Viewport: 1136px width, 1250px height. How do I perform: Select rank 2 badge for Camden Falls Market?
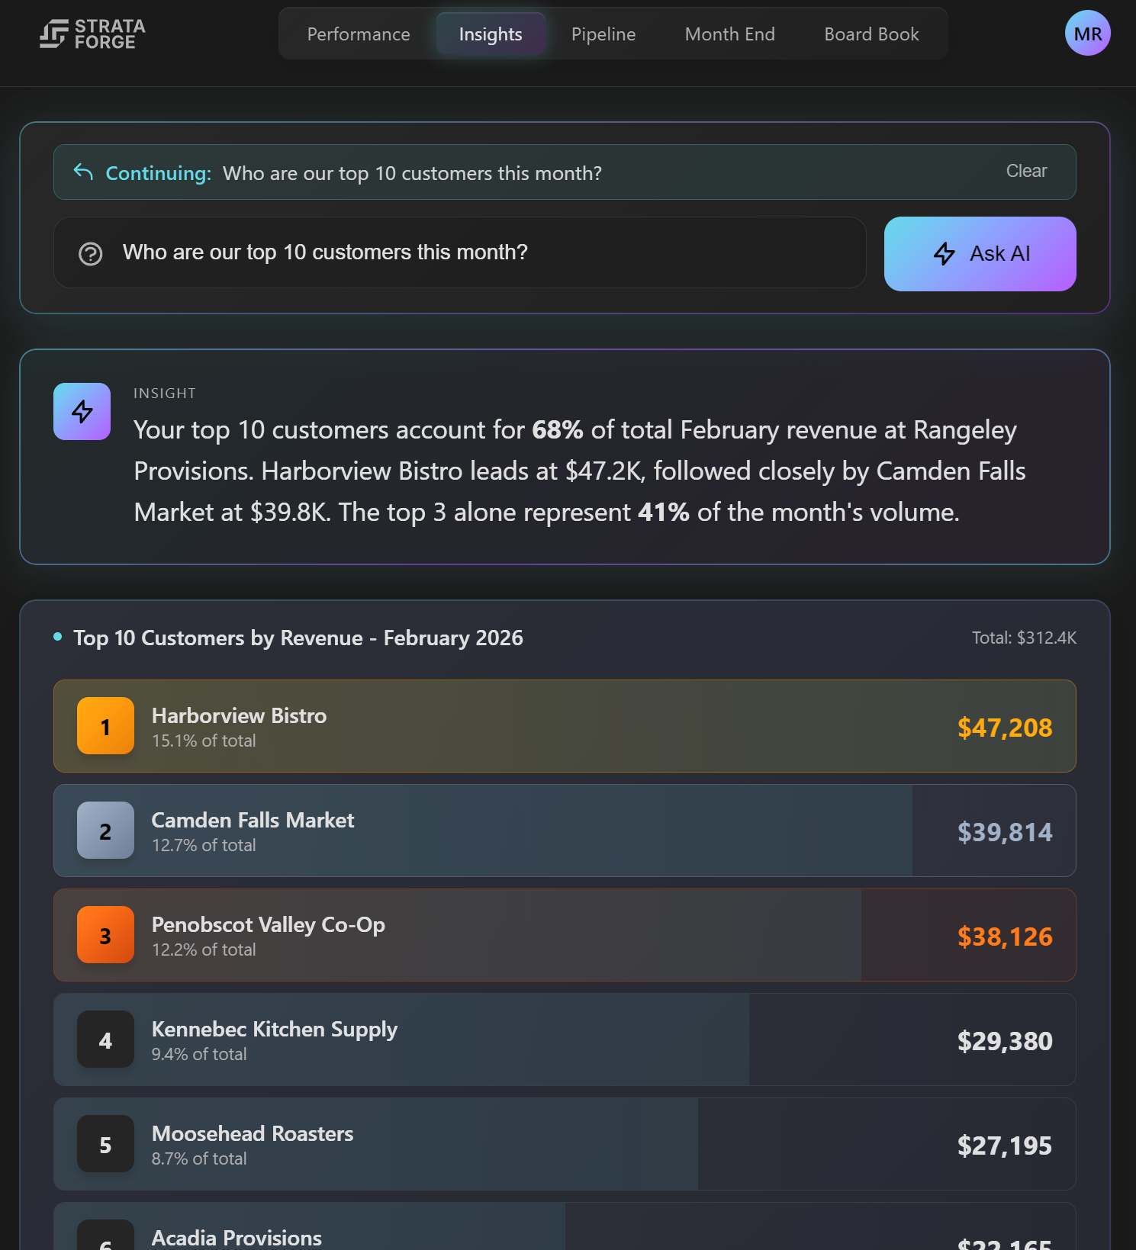tap(105, 831)
